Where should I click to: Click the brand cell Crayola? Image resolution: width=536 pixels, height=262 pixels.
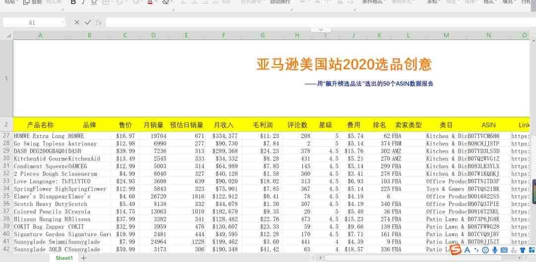click(89, 211)
